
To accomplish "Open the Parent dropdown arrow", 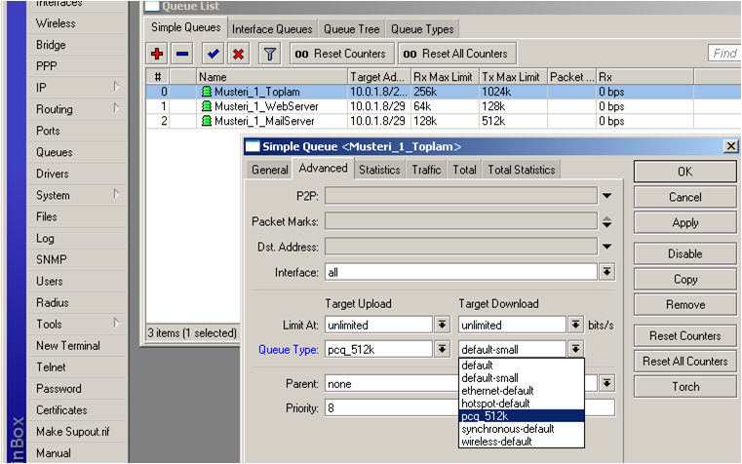I will pyautogui.click(x=606, y=383).
